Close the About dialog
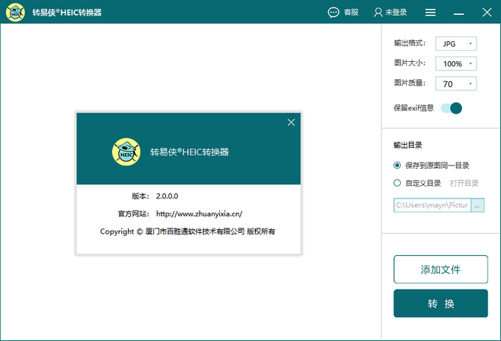The image size is (501, 341). click(x=291, y=122)
